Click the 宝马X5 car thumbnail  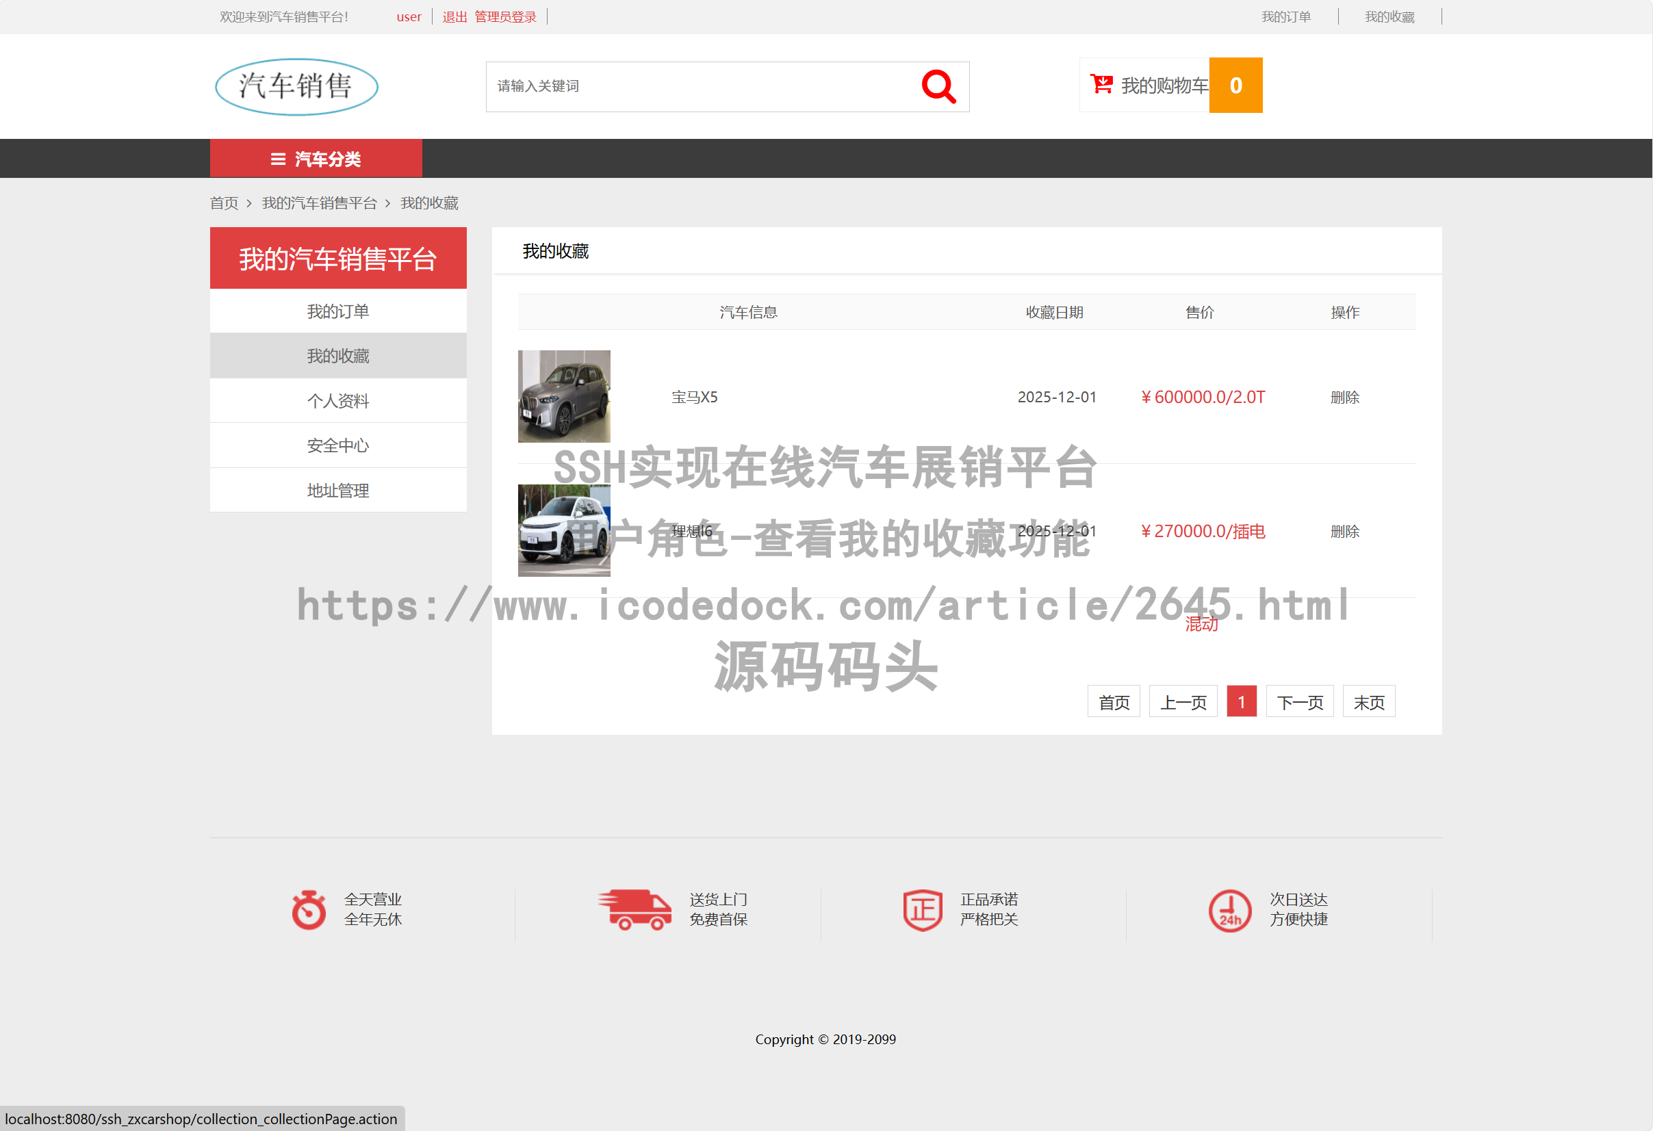pyautogui.click(x=563, y=396)
